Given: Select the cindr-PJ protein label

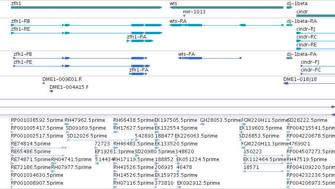Looking at the screenshot, I should pyautogui.click(x=310, y=62).
